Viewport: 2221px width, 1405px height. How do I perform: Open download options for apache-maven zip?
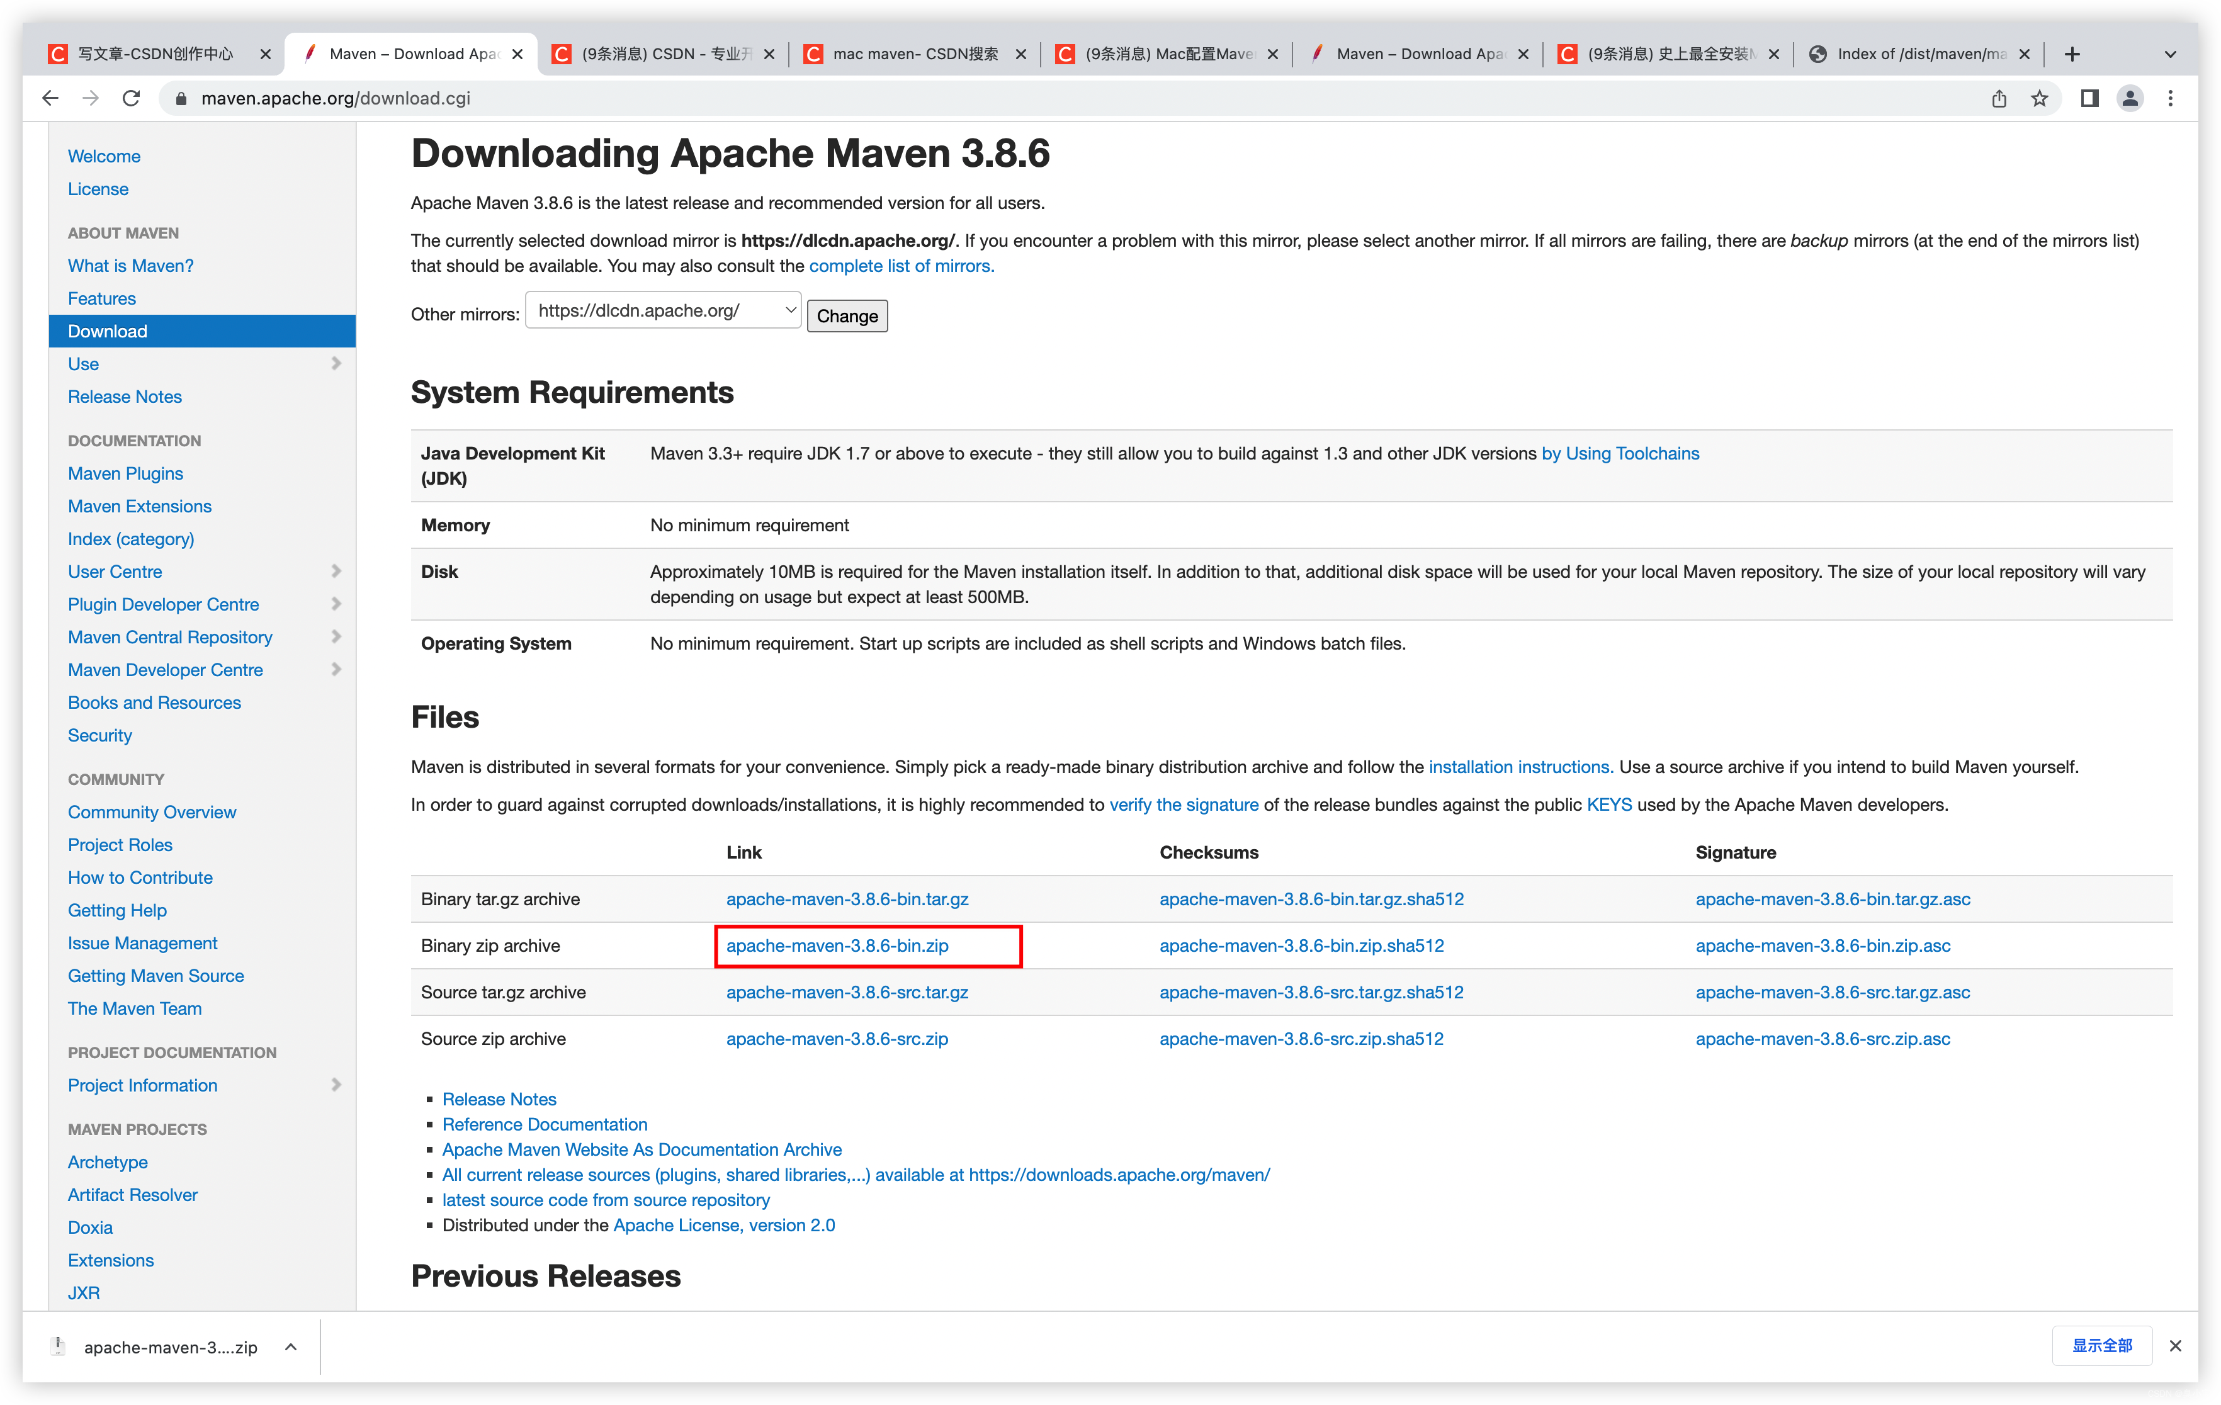pos(291,1347)
